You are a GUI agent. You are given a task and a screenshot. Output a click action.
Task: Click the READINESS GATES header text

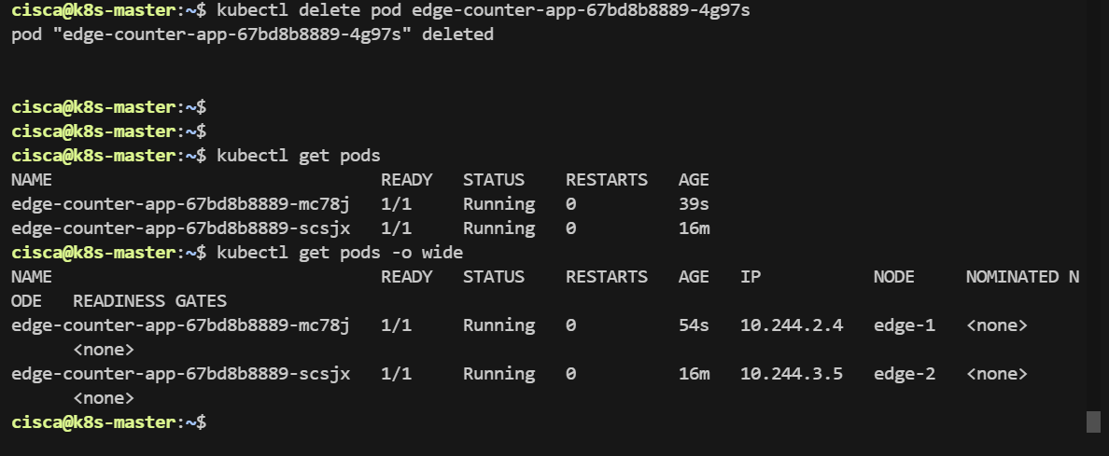click(x=149, y=301)
